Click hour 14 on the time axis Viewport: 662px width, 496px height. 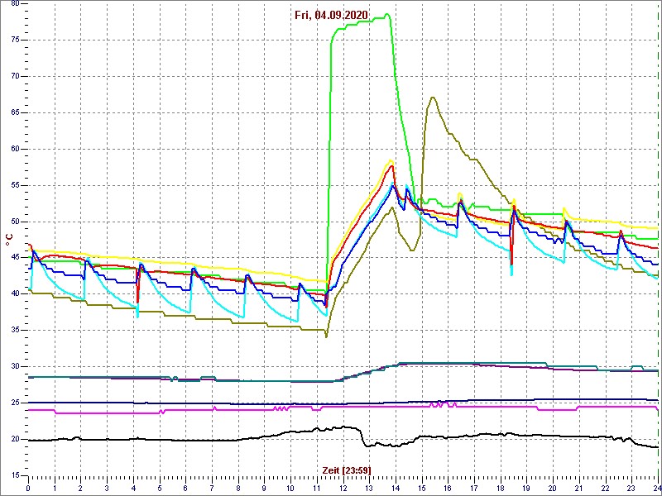(396, 489)
